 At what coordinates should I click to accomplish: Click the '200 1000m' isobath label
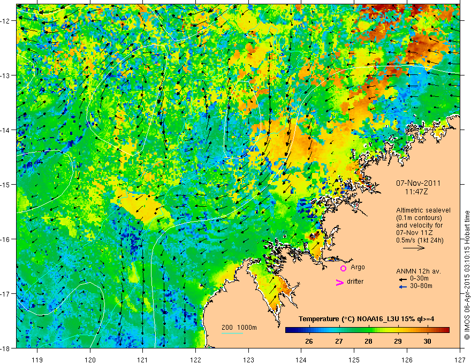click(239, 328)
